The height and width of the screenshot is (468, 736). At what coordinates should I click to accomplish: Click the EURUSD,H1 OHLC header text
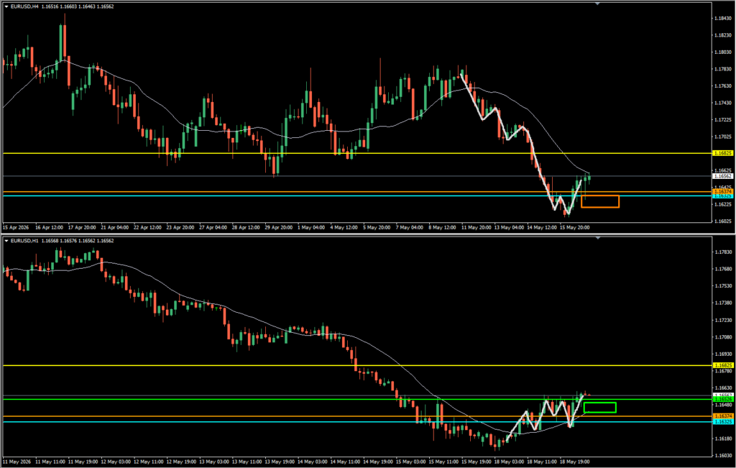(63, 241)
